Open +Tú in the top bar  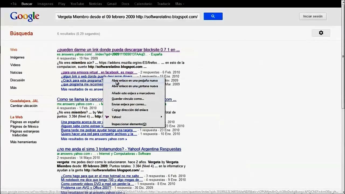13,4
